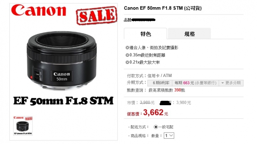257x144 pixels.
Task: Select the product thumbnail below the image
Action: 23,126
